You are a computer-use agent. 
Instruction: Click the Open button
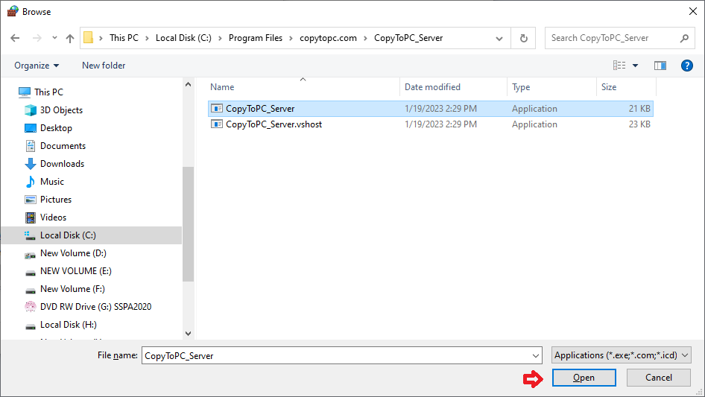[x=584, y=378]
